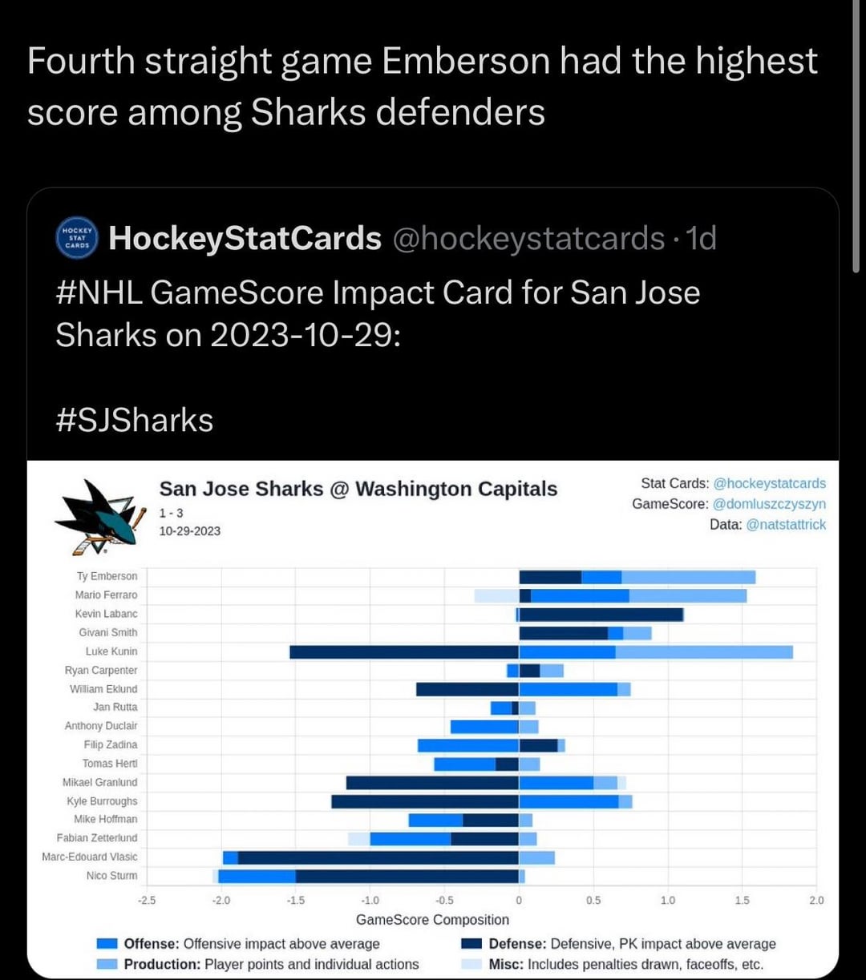Image resolution: width=866 pixels, height=980 pixels.
Task: Click Luke Kunin's dark defense bar
Action: click(x=404, y=651)
